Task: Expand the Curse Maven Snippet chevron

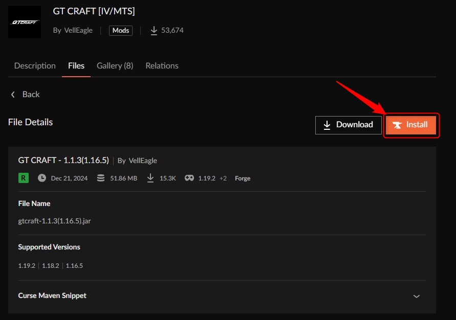Action: [x=417, y=296]
